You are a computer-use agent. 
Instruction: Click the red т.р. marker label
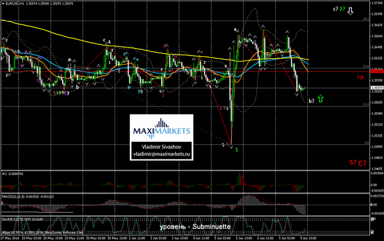pos(361,77)
